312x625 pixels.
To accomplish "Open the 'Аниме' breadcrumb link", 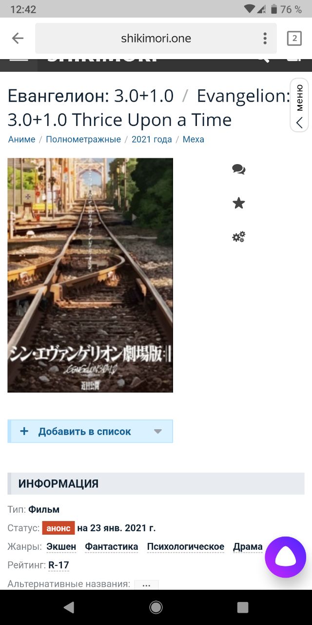I will (21, 139).
